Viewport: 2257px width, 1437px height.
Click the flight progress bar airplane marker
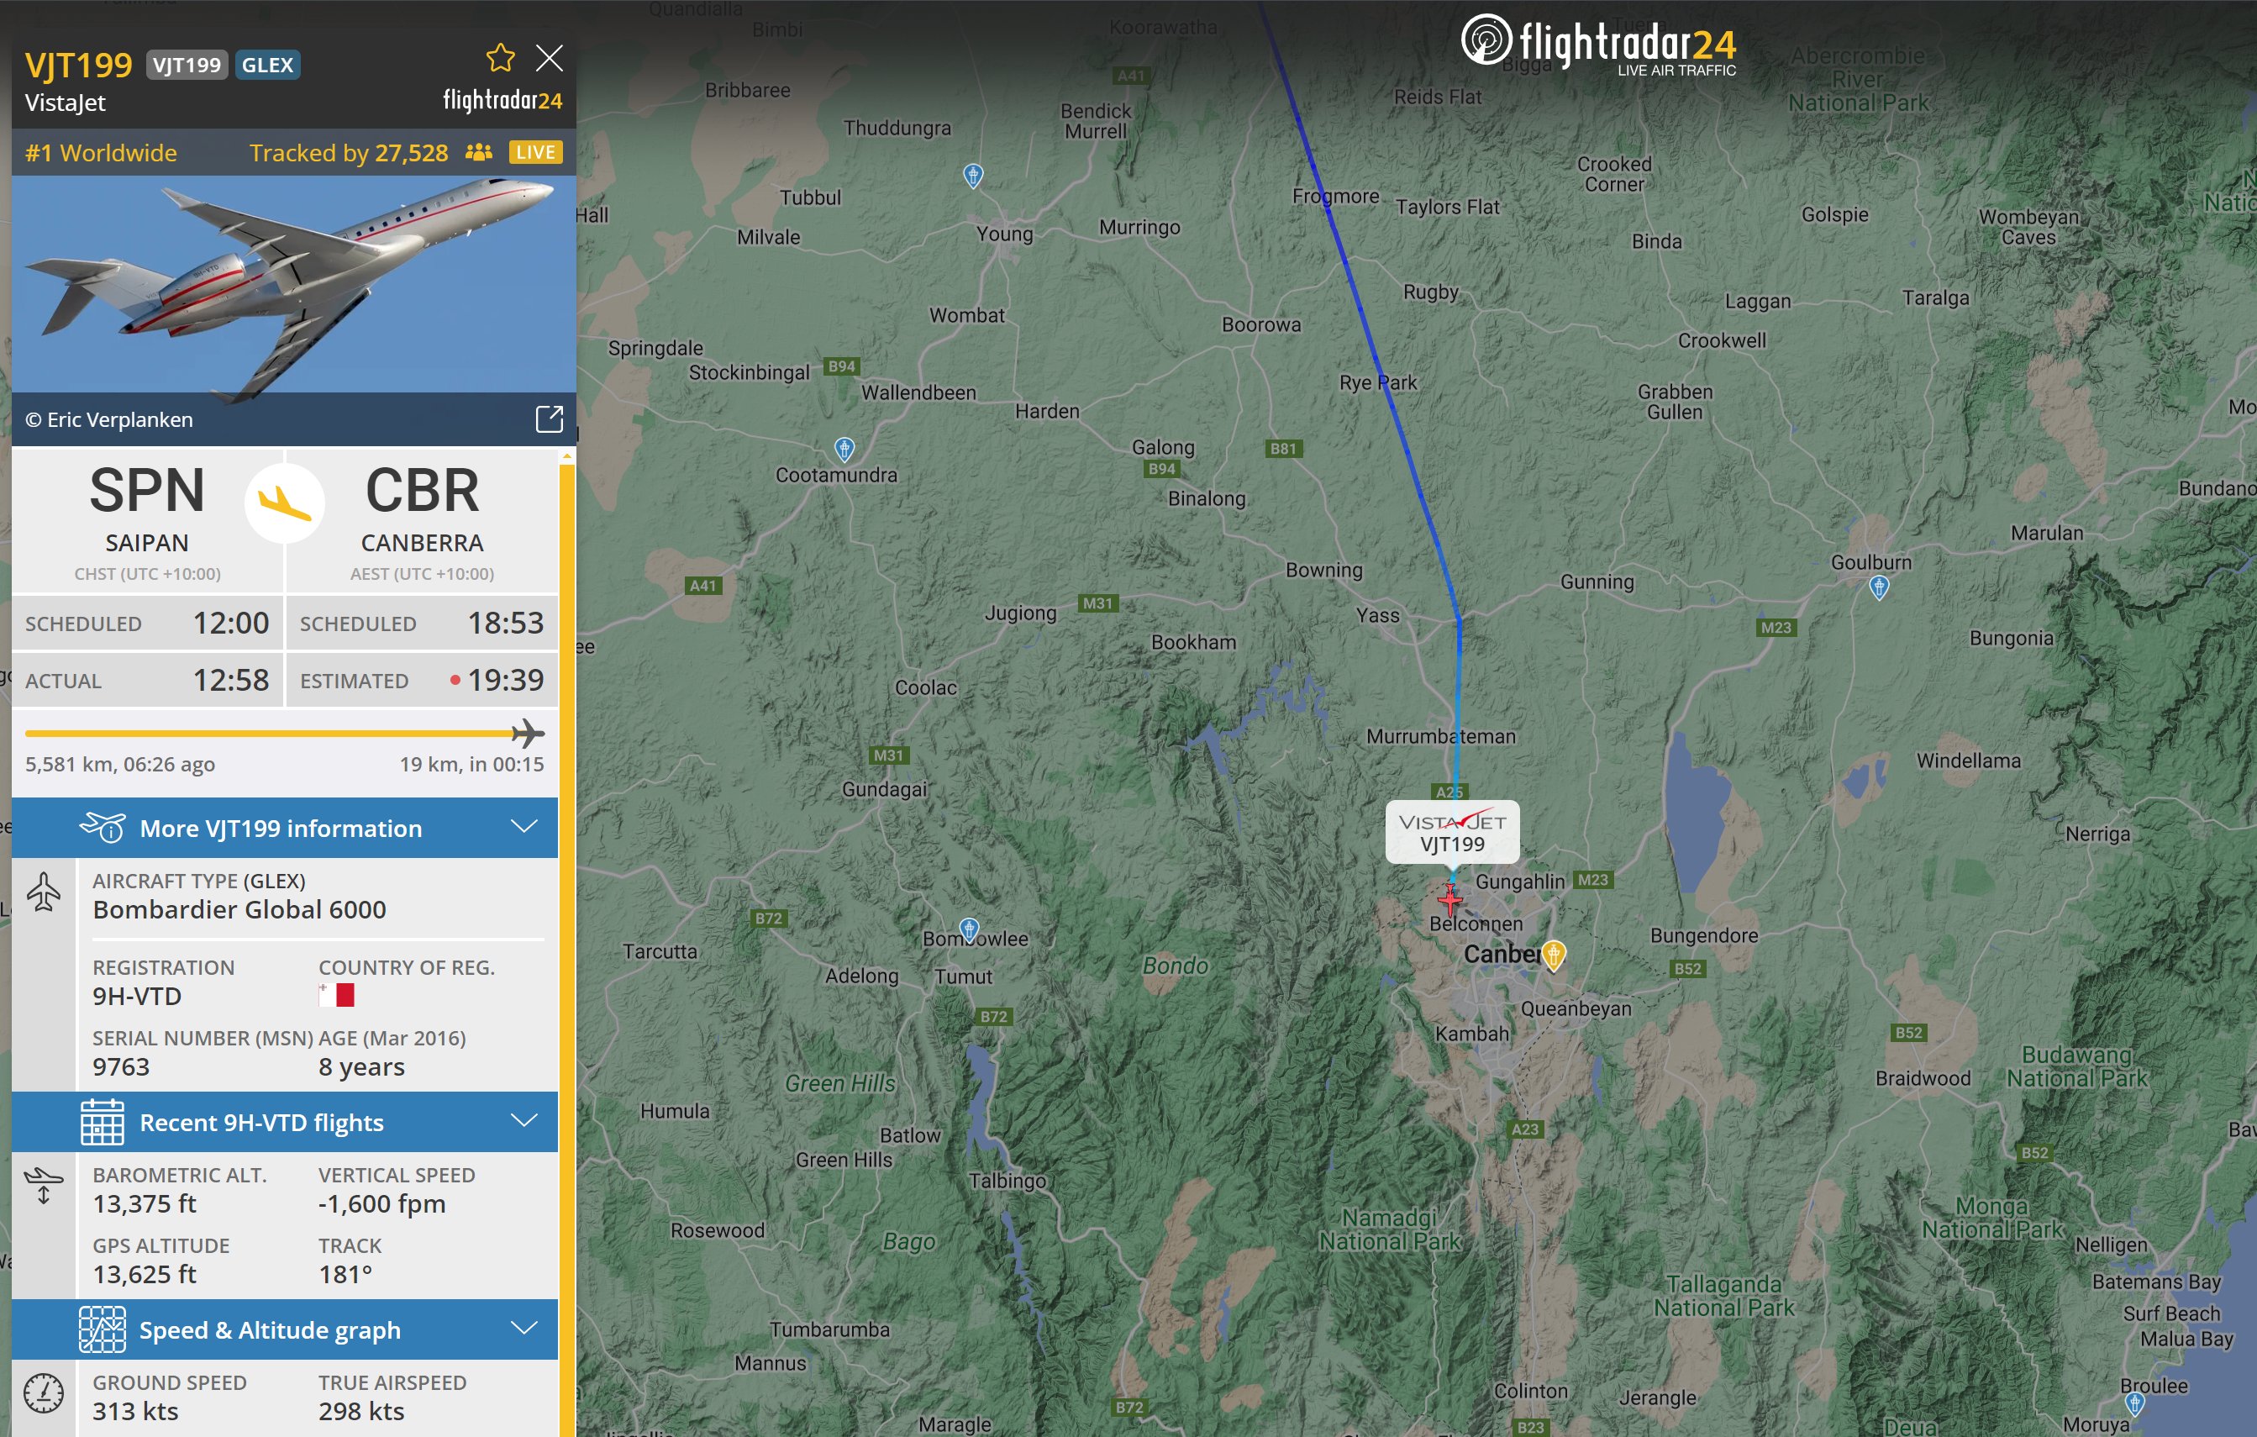tap(528, 733)
